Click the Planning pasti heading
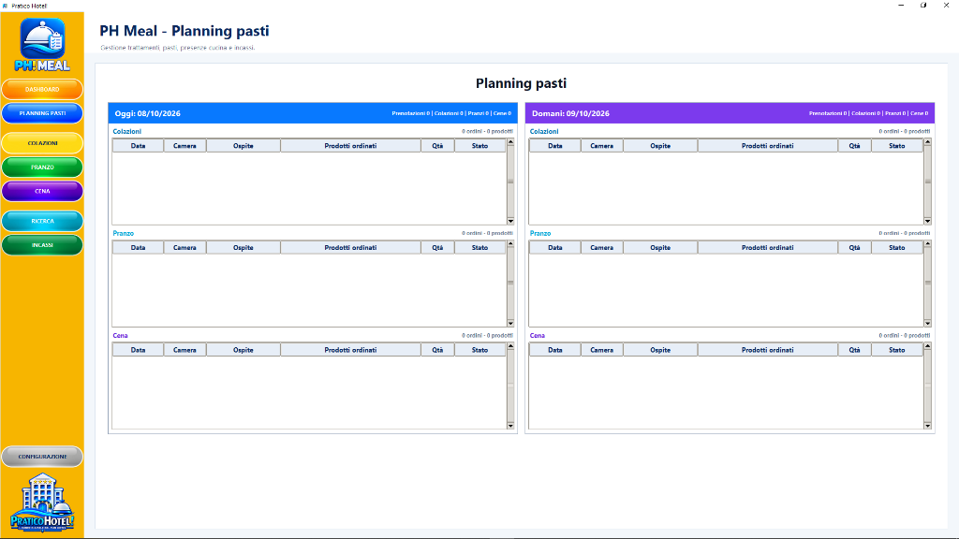The image size is (959, 539). (x=521, y=83)
